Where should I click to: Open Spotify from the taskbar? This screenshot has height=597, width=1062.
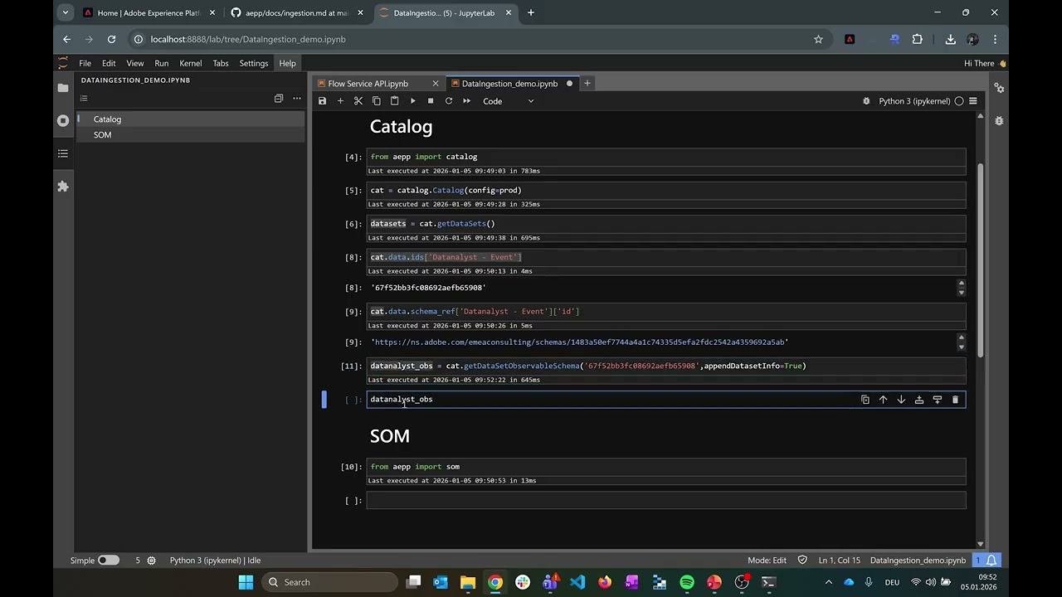tap(687, 582)
